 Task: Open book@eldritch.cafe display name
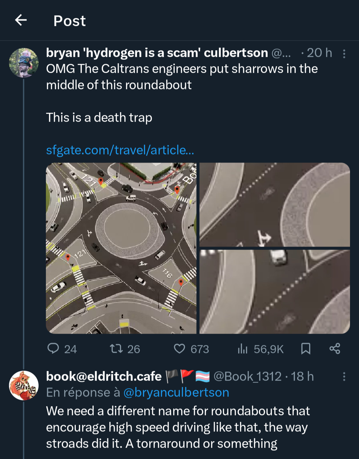pyautogui.click(x=104, y=377)
